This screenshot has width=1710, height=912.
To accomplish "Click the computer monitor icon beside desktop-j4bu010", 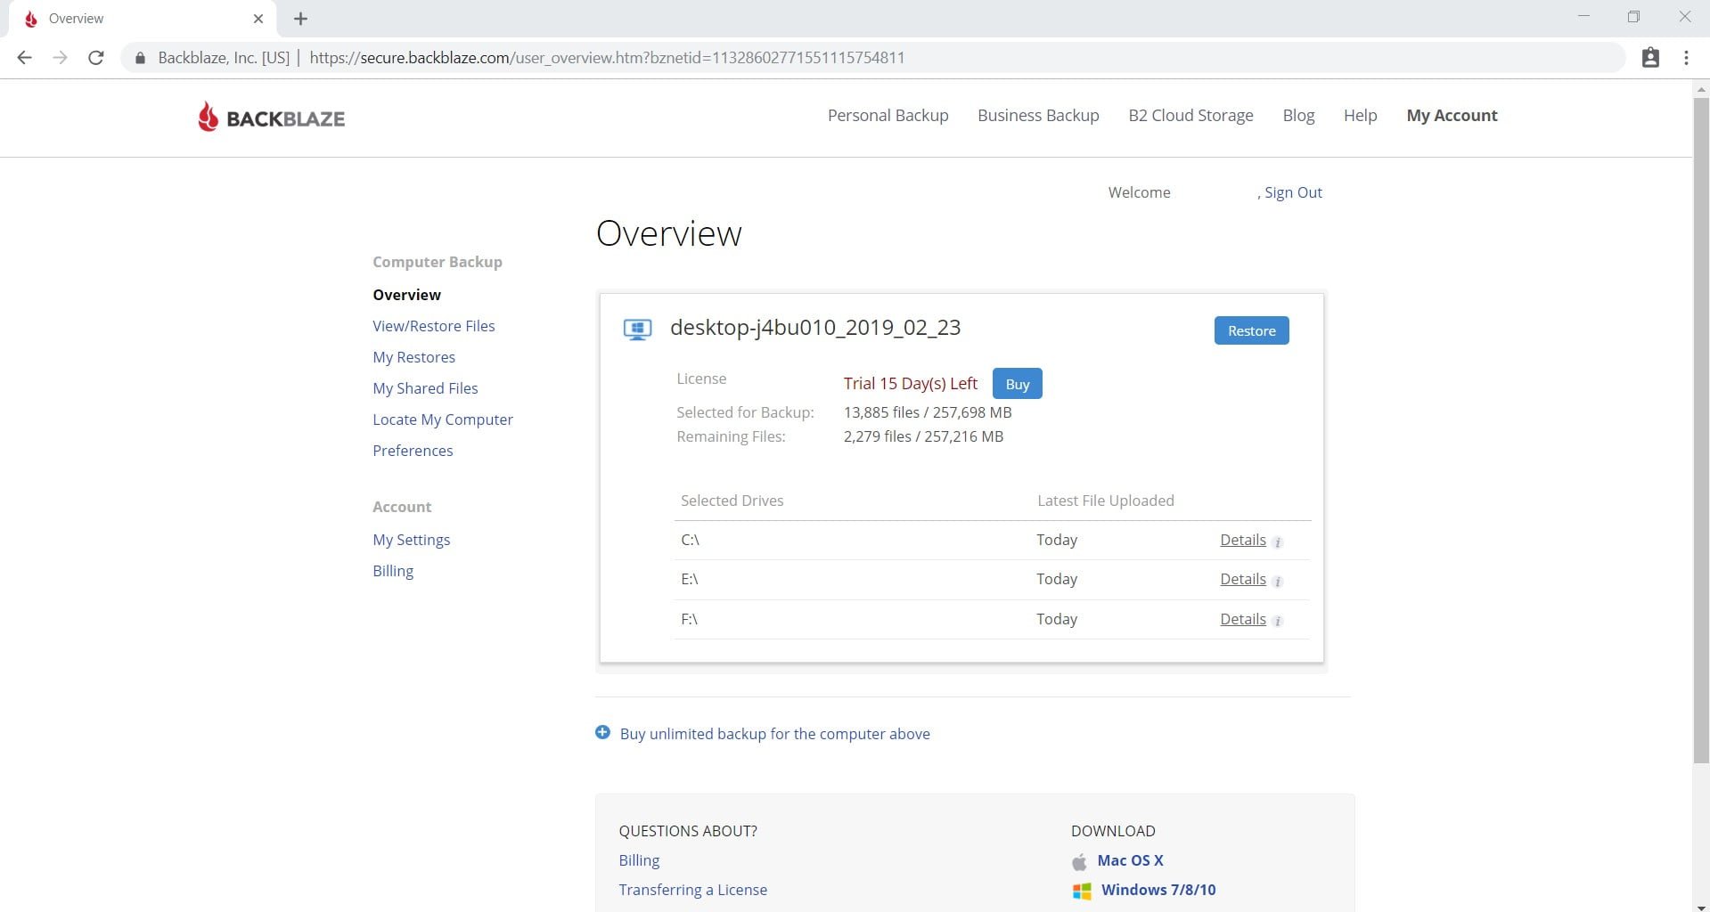I will click(637, 330).
